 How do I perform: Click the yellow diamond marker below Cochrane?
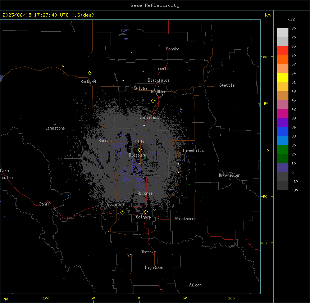122,212
